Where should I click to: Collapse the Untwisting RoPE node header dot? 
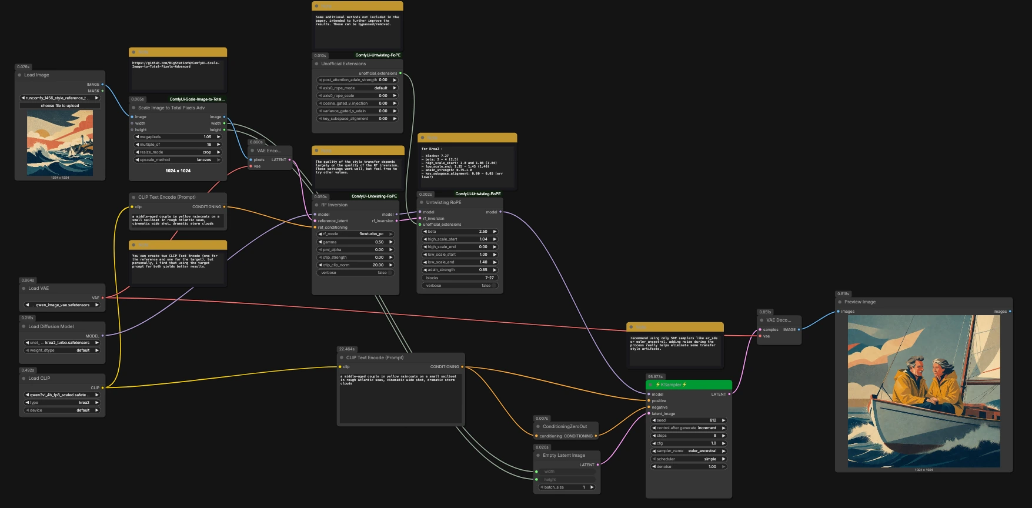click(x=422, y=202)
